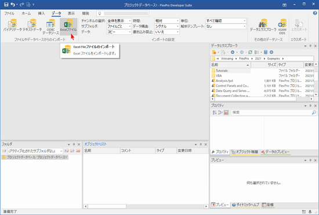Click Examples in the Data Explorer path
Screen dimensions: 319x215
[273, 59]
